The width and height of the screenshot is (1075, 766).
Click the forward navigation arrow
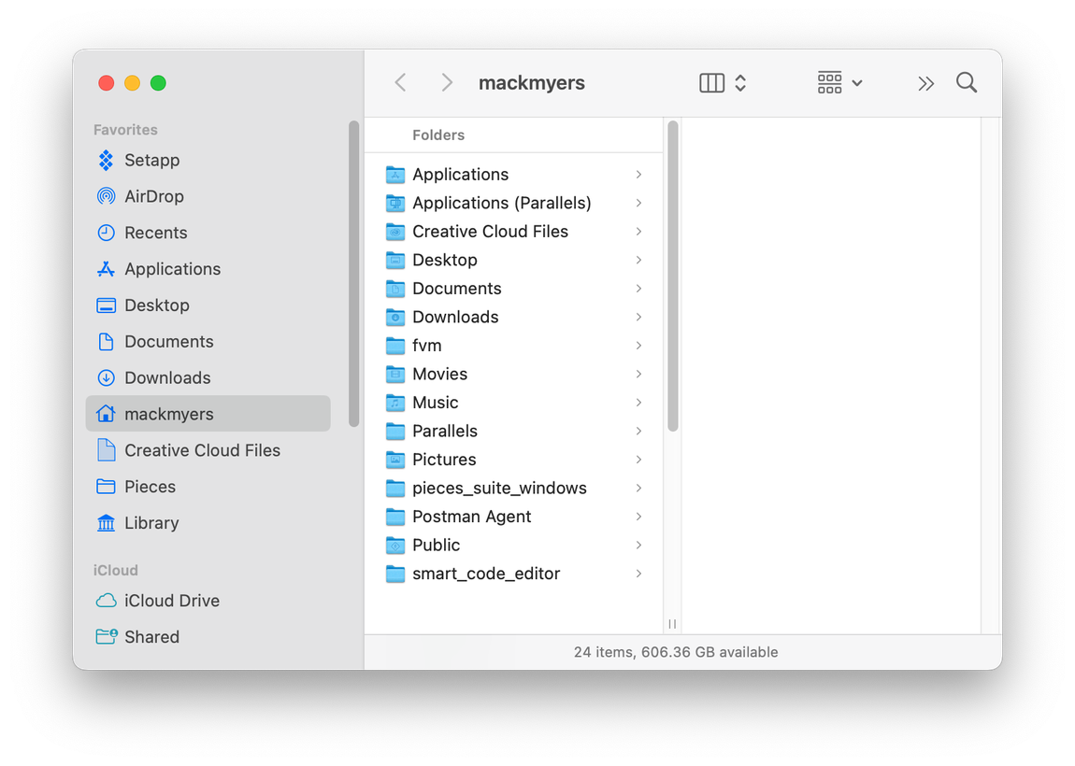447,83
